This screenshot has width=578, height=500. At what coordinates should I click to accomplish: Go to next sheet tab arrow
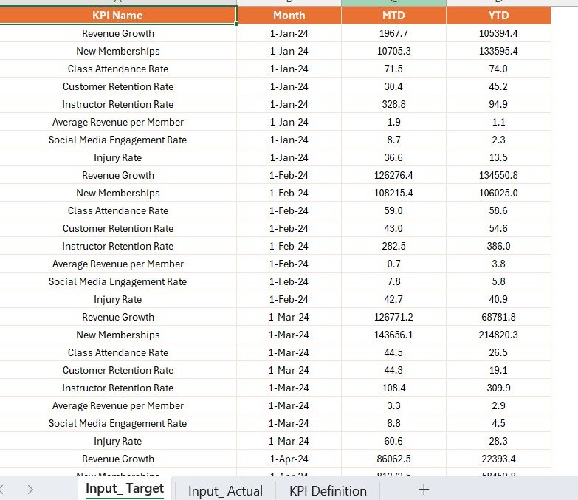tap(30, 490)
